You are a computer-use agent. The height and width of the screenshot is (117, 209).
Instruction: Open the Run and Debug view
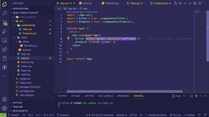click(x=4, y=32)
